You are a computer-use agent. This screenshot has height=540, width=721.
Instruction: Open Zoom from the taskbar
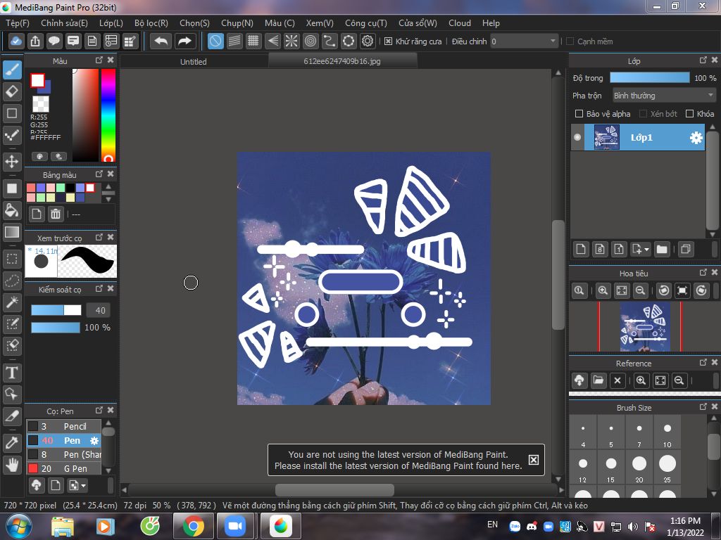[x=235, y=526]
